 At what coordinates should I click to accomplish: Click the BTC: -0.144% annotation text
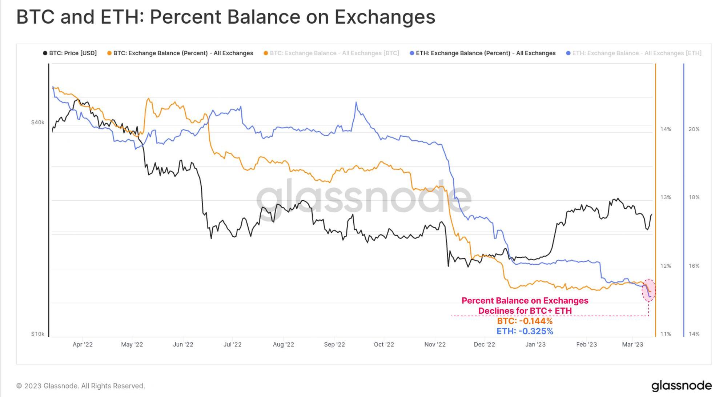tap(525, 321)
